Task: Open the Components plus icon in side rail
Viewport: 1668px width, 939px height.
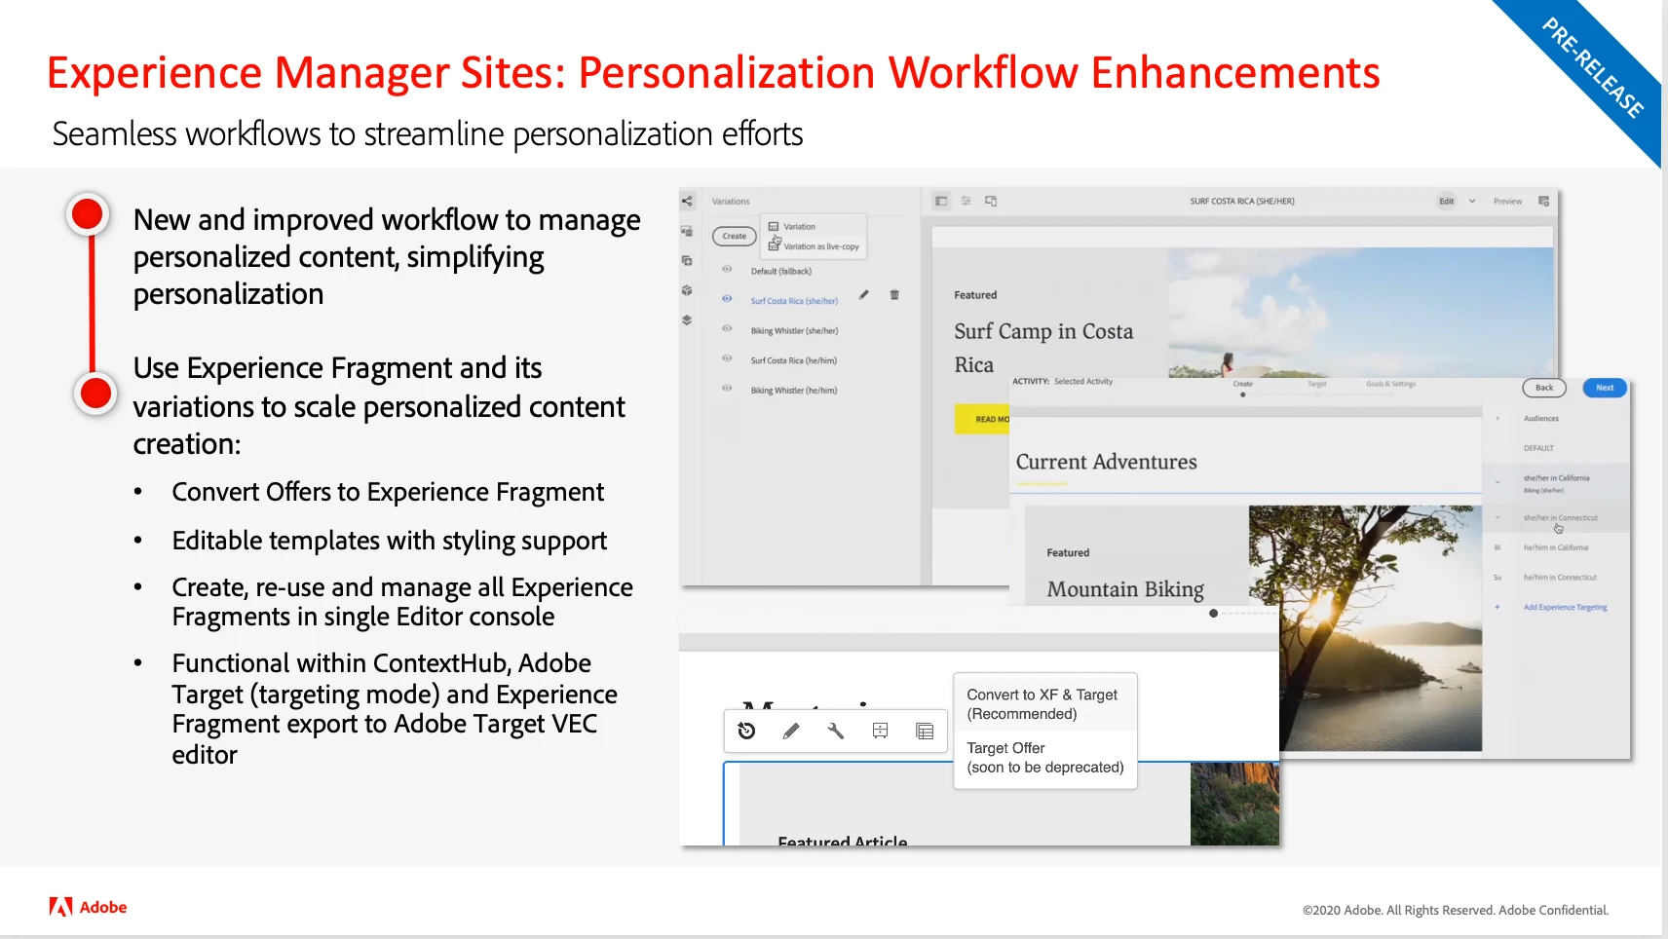Action: click(x=687, y=260)
